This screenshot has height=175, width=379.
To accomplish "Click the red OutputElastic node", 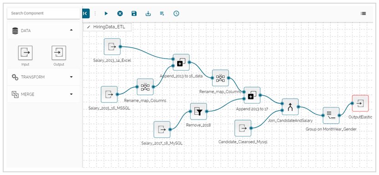I will pos(360,103).
